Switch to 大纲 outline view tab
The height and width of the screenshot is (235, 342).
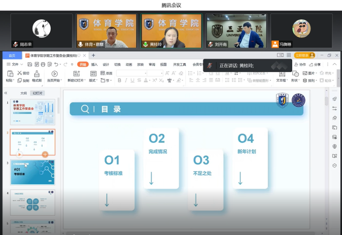click(x=23, y=93)
